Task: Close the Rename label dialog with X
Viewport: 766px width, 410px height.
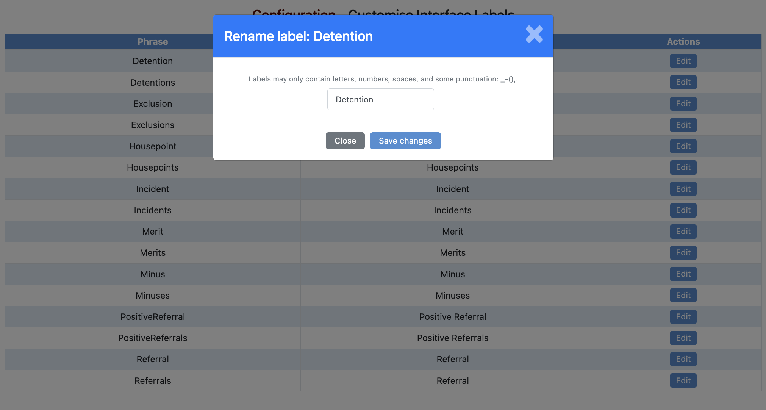Action: click(x=534, y=34)
